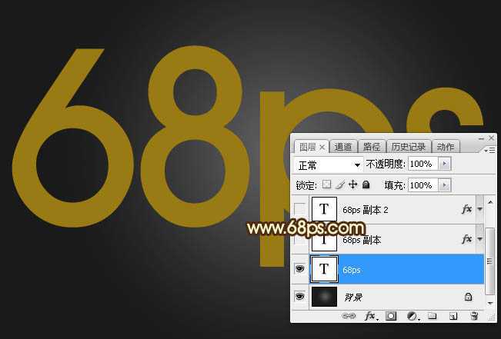Click the link layers icon
Image resolution: width=501 pixels, height=339 pixels.
pyautogui.click(x=349, y=315)
